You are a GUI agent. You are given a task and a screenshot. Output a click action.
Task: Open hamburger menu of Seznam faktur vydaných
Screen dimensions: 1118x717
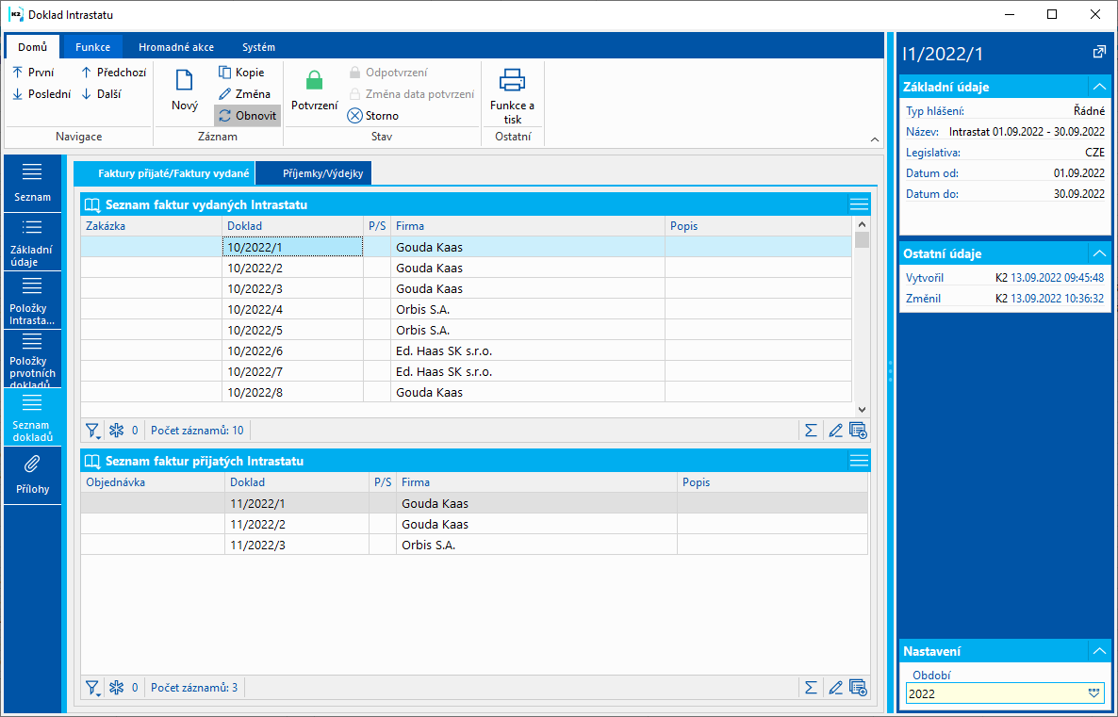click(858, 204)
